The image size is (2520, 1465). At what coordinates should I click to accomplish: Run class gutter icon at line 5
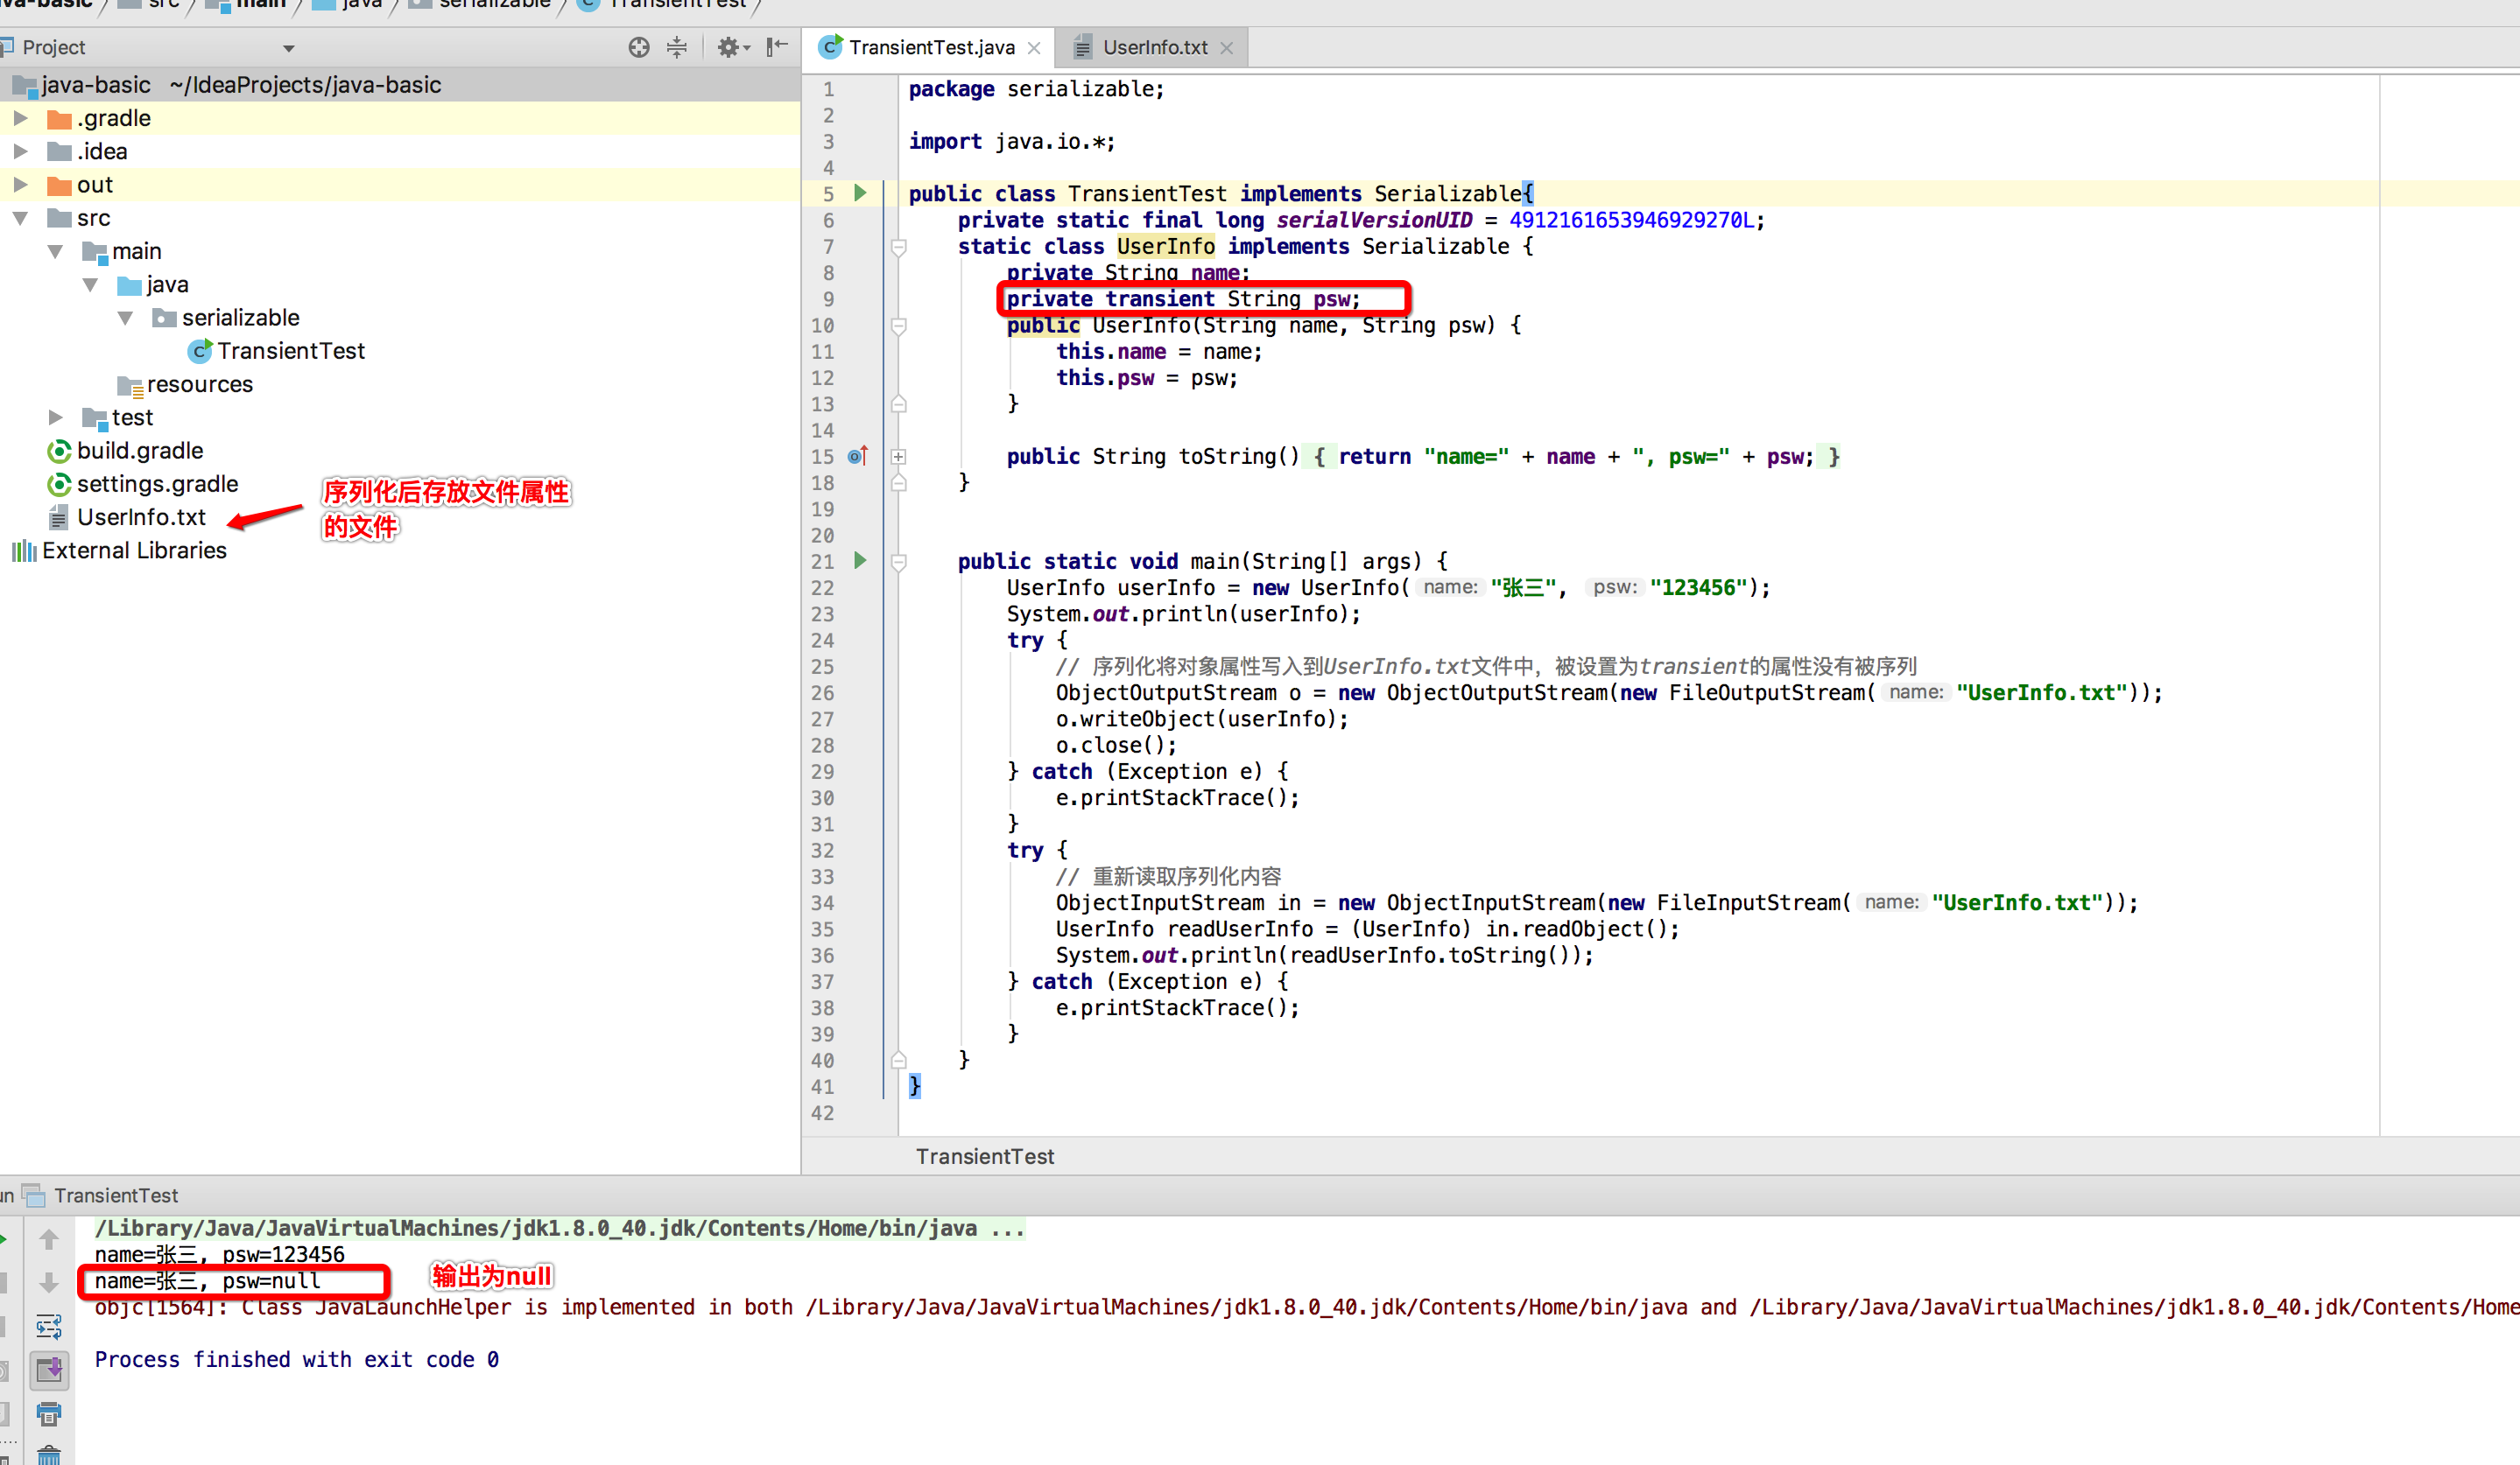860,193
